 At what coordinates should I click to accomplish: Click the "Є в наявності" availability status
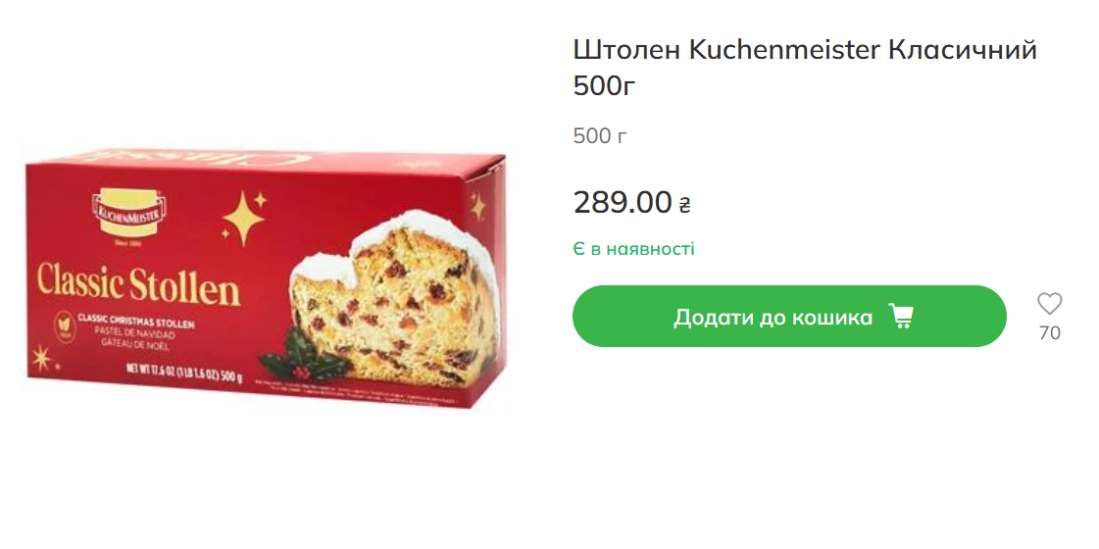pos(633,249)
